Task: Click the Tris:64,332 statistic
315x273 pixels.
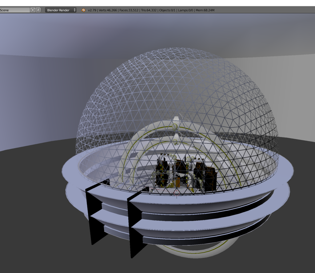Action: tap(149, 10)
